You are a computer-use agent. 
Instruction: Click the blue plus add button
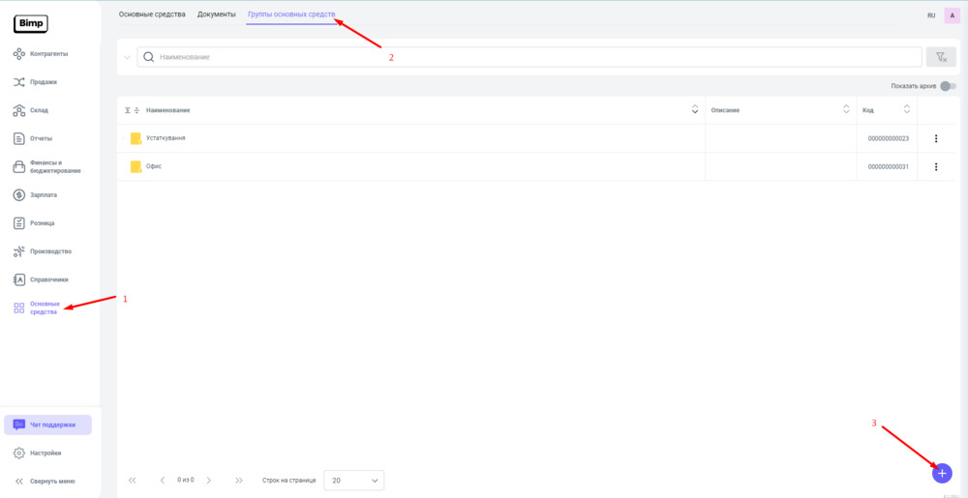click(942, 473)
